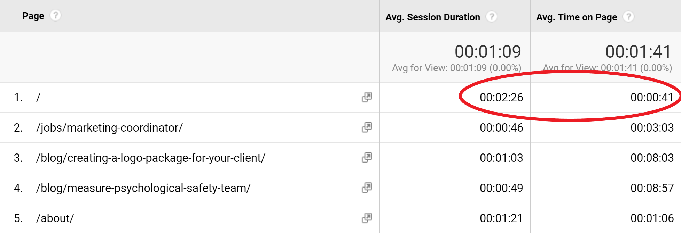Click the Avg for View 00:01:09 text

(x=457, y=67)
